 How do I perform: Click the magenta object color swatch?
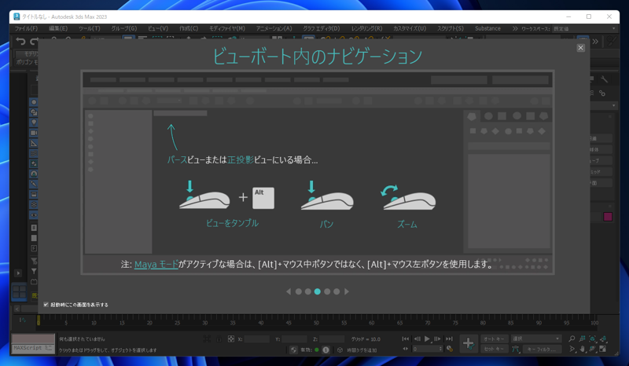click(608, 217)
